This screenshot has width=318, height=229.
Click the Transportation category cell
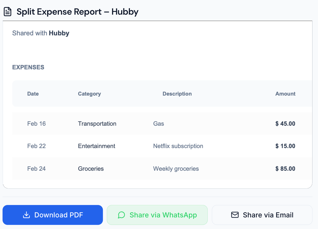pos(97,123)
